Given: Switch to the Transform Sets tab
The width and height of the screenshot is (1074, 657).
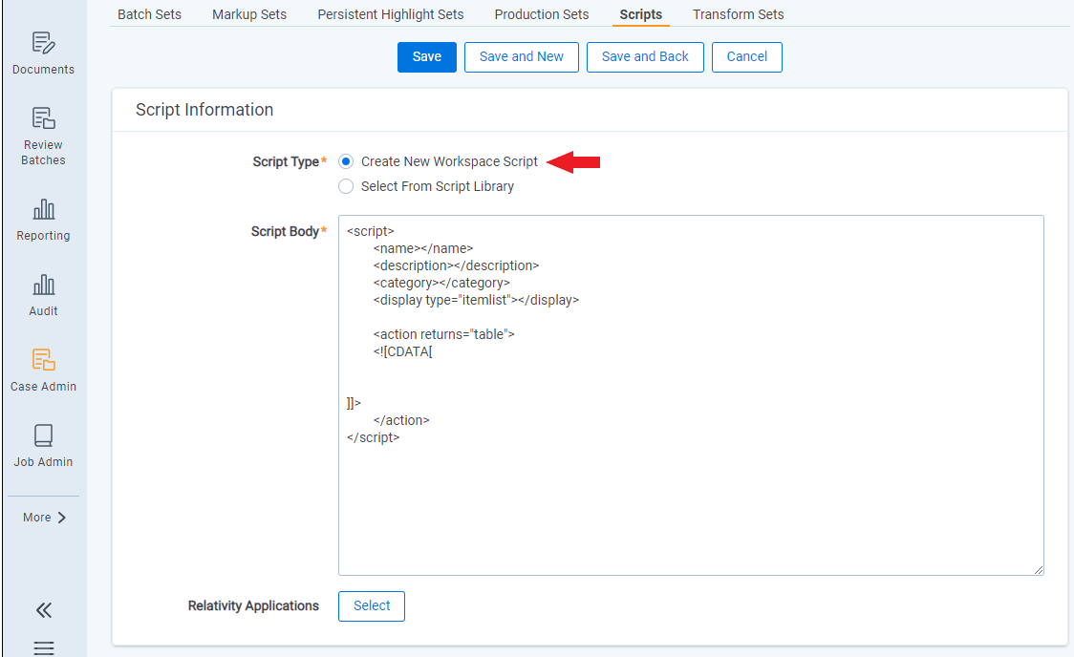Looking at the screenshot, I should (739, 14).
